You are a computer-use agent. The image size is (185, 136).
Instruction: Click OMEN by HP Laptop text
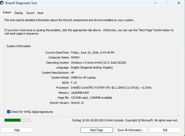pos(83,78)
